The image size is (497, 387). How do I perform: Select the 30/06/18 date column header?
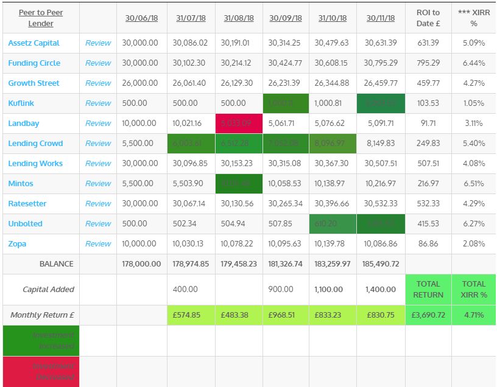click(142, 18)
